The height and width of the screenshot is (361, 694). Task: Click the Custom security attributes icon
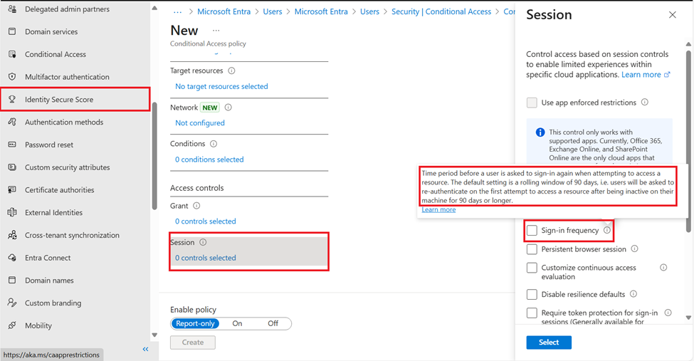12,167
